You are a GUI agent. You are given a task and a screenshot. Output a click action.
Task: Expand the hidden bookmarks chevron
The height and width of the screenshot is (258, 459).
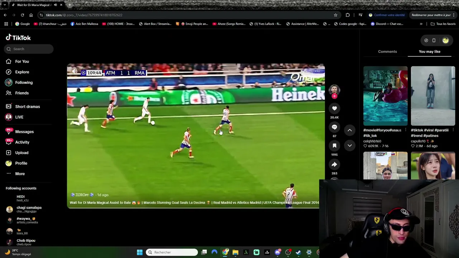421,24
